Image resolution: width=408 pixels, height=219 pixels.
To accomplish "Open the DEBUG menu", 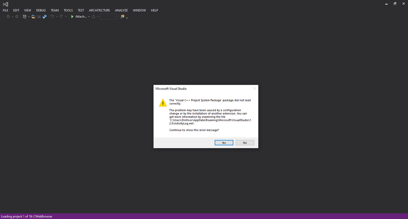I will pos(41,10).
